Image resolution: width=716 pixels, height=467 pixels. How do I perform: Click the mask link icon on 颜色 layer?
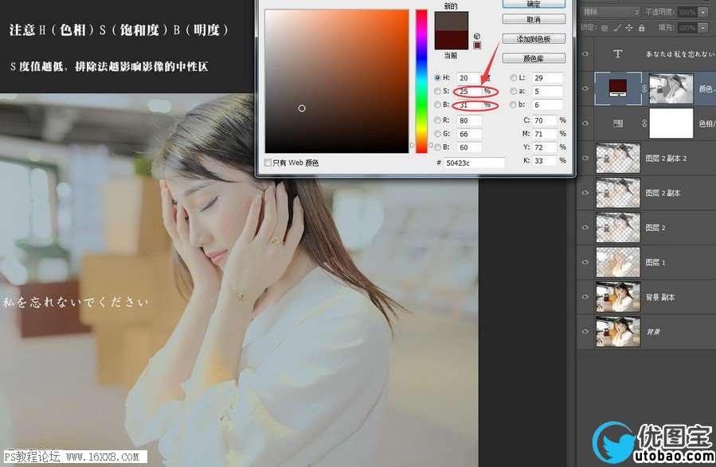pos(644,88)
